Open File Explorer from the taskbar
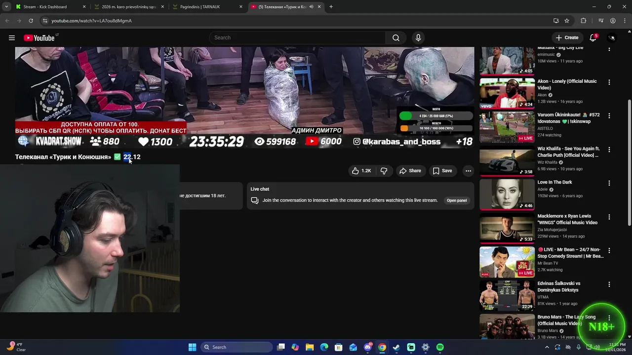Screen dimensions: 632x355 (x=310, y=347)
